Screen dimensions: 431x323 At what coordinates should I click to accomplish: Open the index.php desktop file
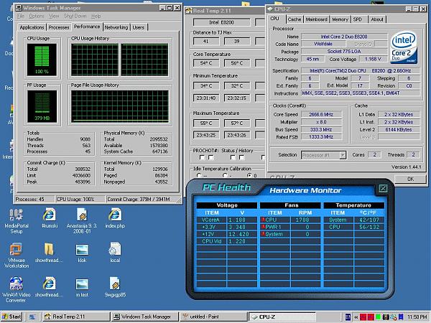tap(114, 215)
